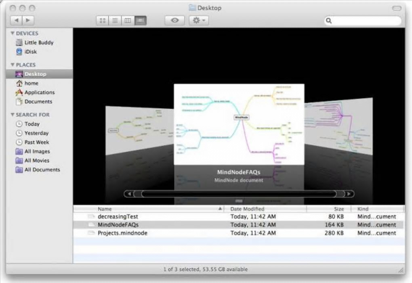Open Documents icon in sidebar
This screenshot has width=412, height=283.
pos(19,102)
